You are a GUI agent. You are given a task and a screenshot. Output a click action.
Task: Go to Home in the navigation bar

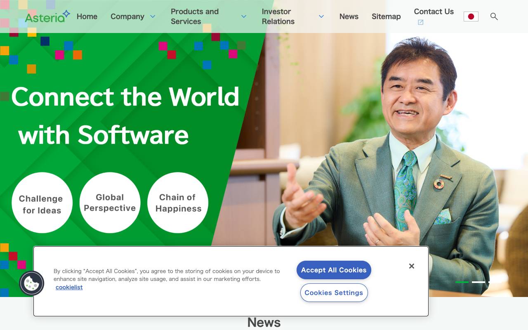87,16
